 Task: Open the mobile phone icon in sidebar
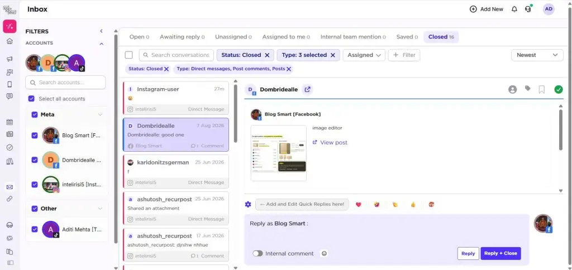10,84
